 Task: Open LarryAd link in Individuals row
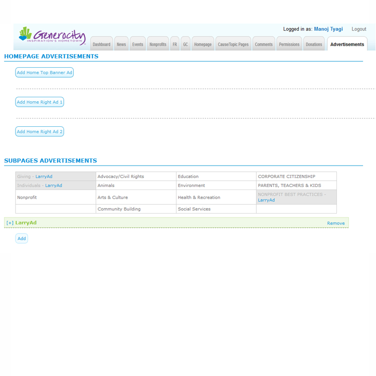tap(54, 185)
